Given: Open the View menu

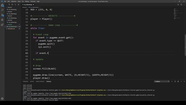Looking at the screenshot, I should click(19, 1).
